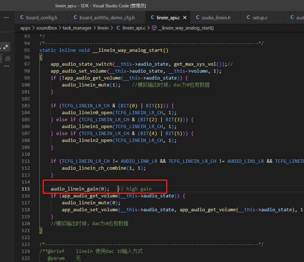Open the board_ac695x_demo_cfg.h tab
Image resolution: width=304 pixels, height=262 pixels.
pos(104,18)
